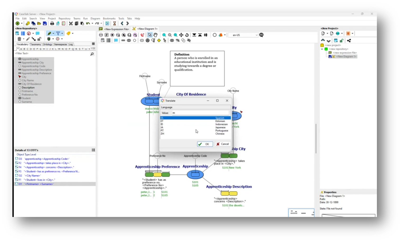This screenshot has height=242, width=402.
Task: Open the Repository menu
Action: click(64, 18)
